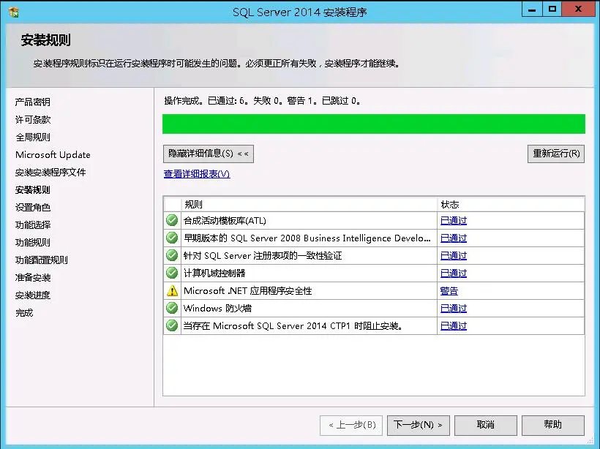Click the SQL Server setup title bar icon
The height and width of the screenshot is (449, 600).
[x=14, y=12]
